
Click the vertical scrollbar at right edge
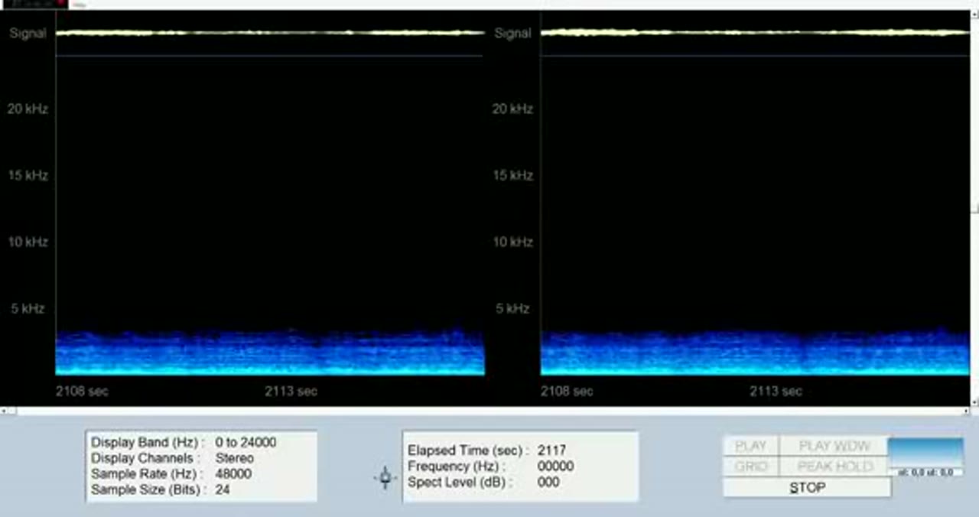(975, 206)
